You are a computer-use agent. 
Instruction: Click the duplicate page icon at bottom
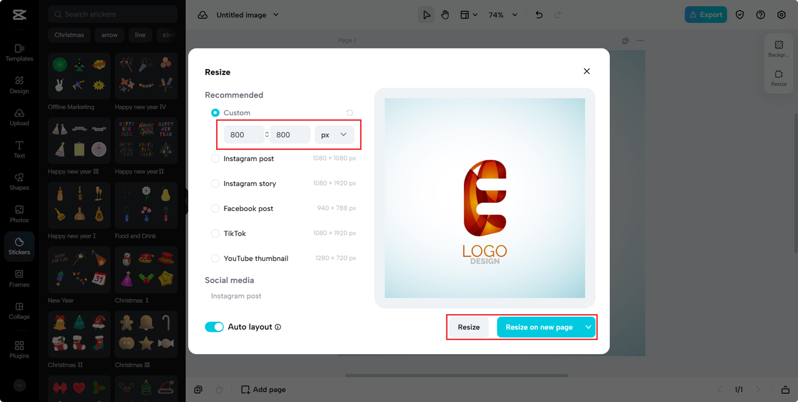198,390
